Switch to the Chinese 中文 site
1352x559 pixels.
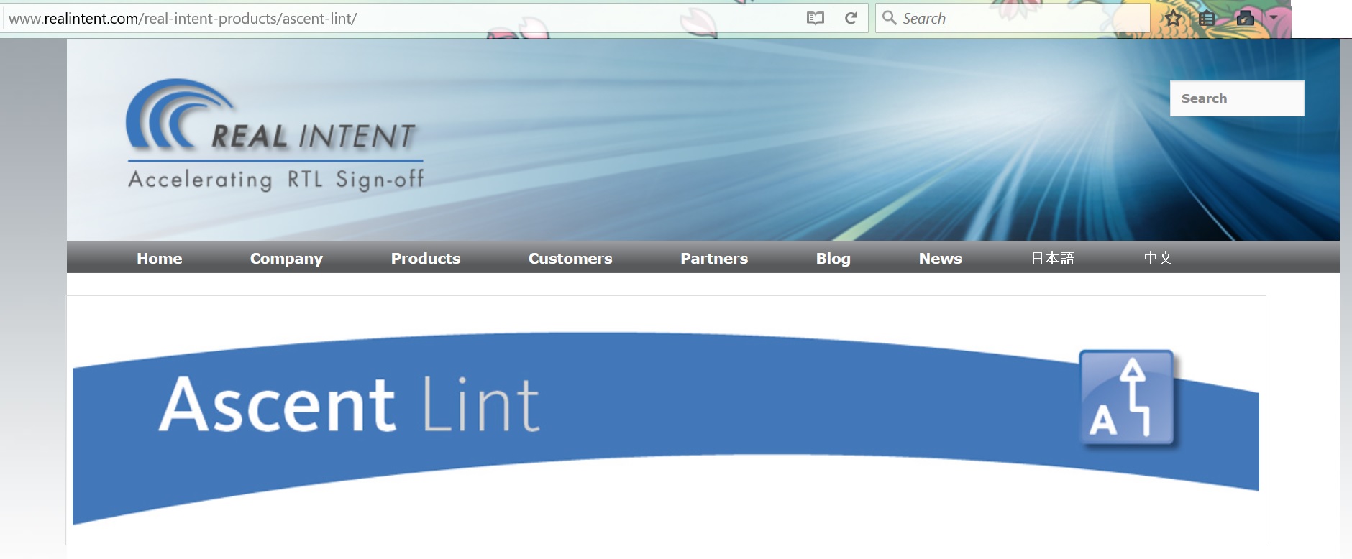1158,259
